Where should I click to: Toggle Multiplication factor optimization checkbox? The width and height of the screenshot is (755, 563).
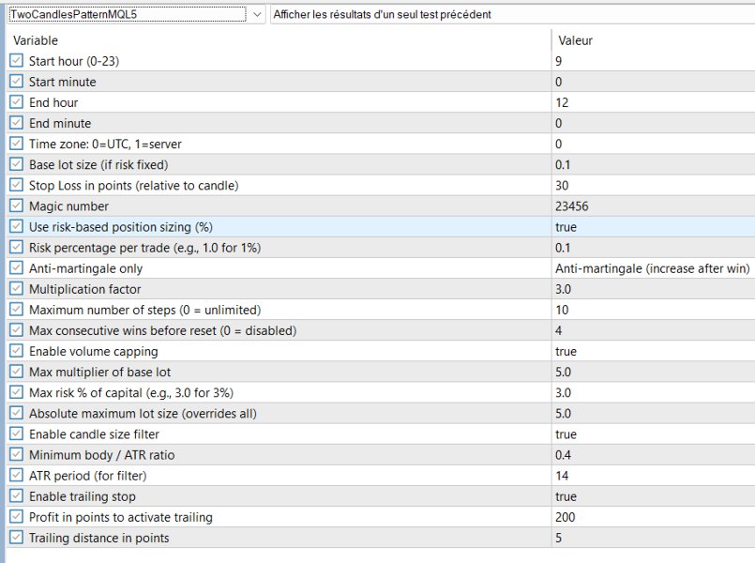(x=16, y=289)
